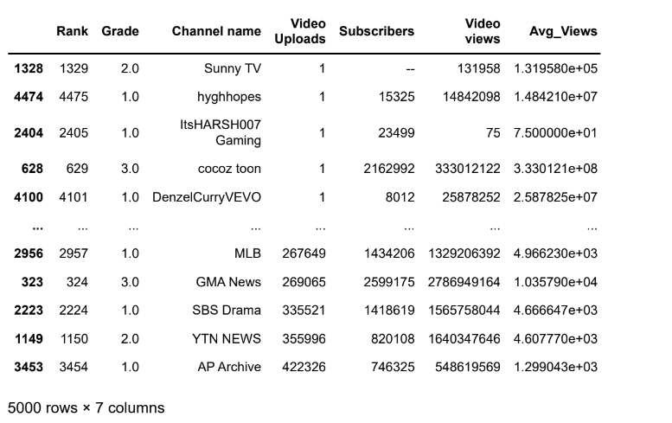Click the Channel name column header

pos(216,31)
